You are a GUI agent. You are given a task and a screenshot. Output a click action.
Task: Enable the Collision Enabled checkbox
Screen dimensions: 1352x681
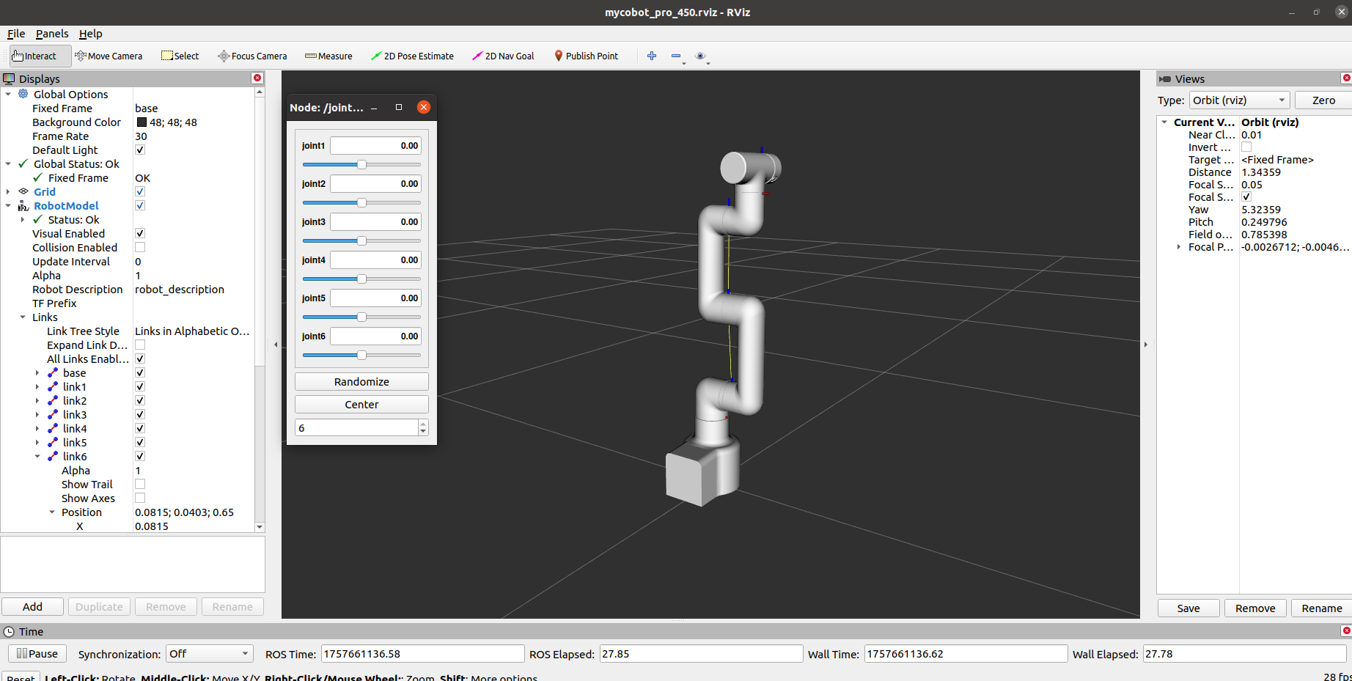pyautogui.click(x=140, y=248)
